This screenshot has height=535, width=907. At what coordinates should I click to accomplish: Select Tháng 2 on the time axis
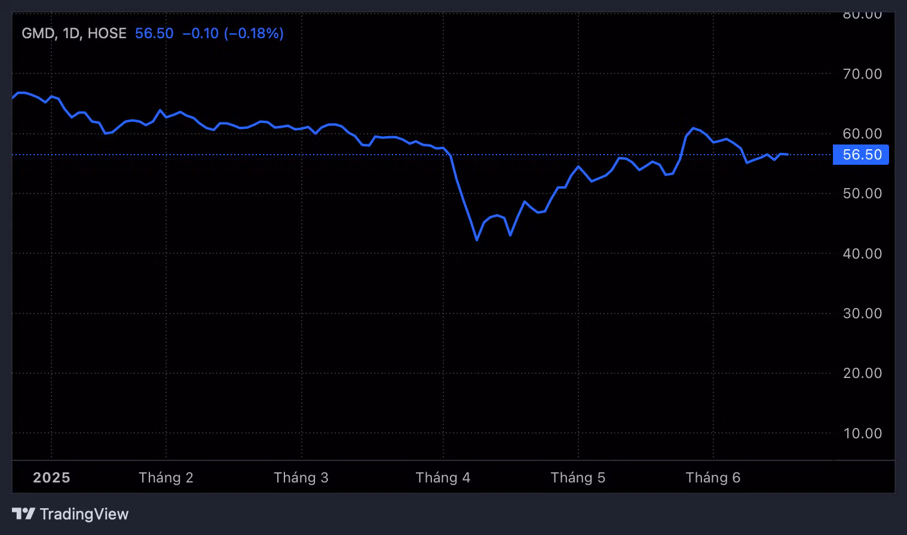point(166,478)
